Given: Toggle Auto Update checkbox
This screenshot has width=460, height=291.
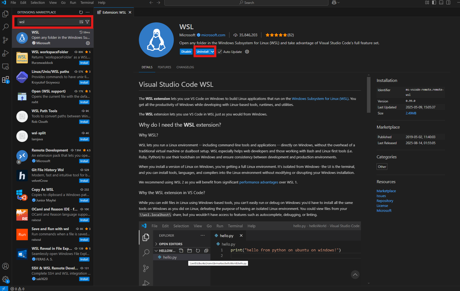Looking at the screenshot, I should [x=220, y=52].
